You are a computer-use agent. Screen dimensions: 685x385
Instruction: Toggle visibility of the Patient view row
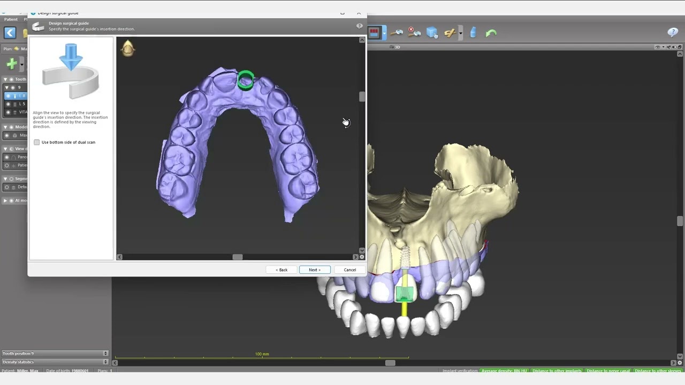7,165
